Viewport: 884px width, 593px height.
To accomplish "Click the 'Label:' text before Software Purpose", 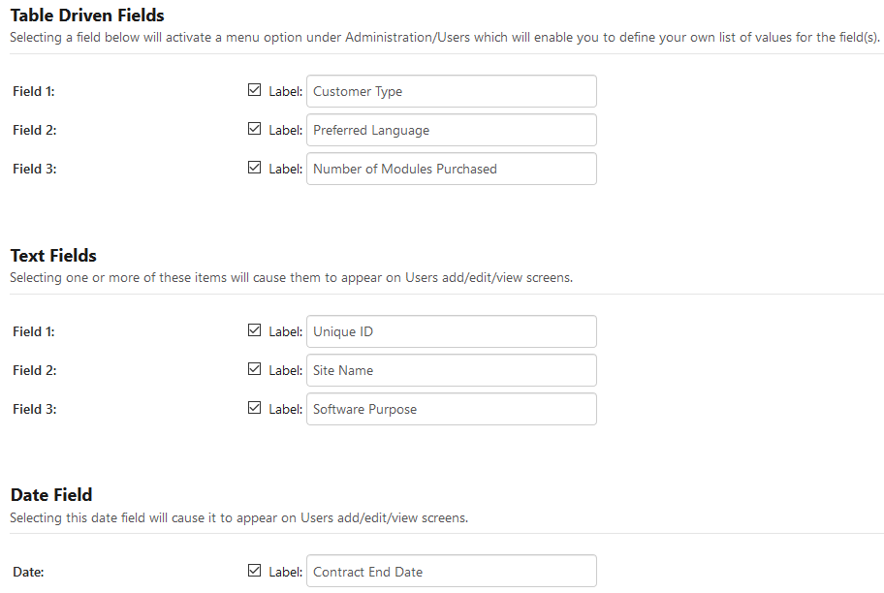I will point(286,409).
